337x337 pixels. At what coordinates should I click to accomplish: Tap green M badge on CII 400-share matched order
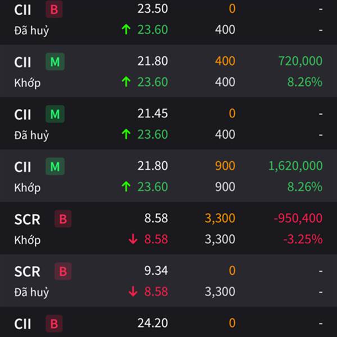tap(55, 62)
